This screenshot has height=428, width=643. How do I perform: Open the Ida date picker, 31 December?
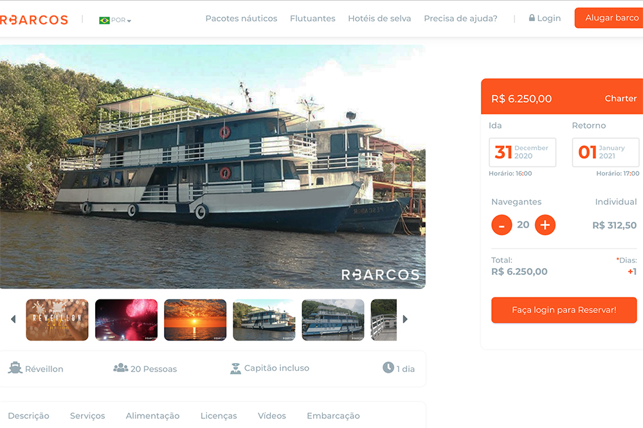pyautogui.click(x=522, y=152)
